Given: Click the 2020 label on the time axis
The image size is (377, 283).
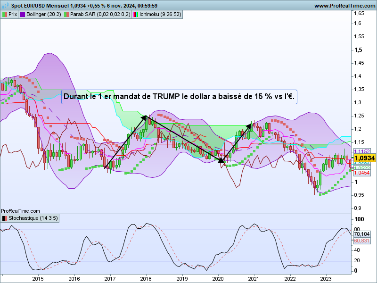Looking at the screenshot, I should click(218, 279).
